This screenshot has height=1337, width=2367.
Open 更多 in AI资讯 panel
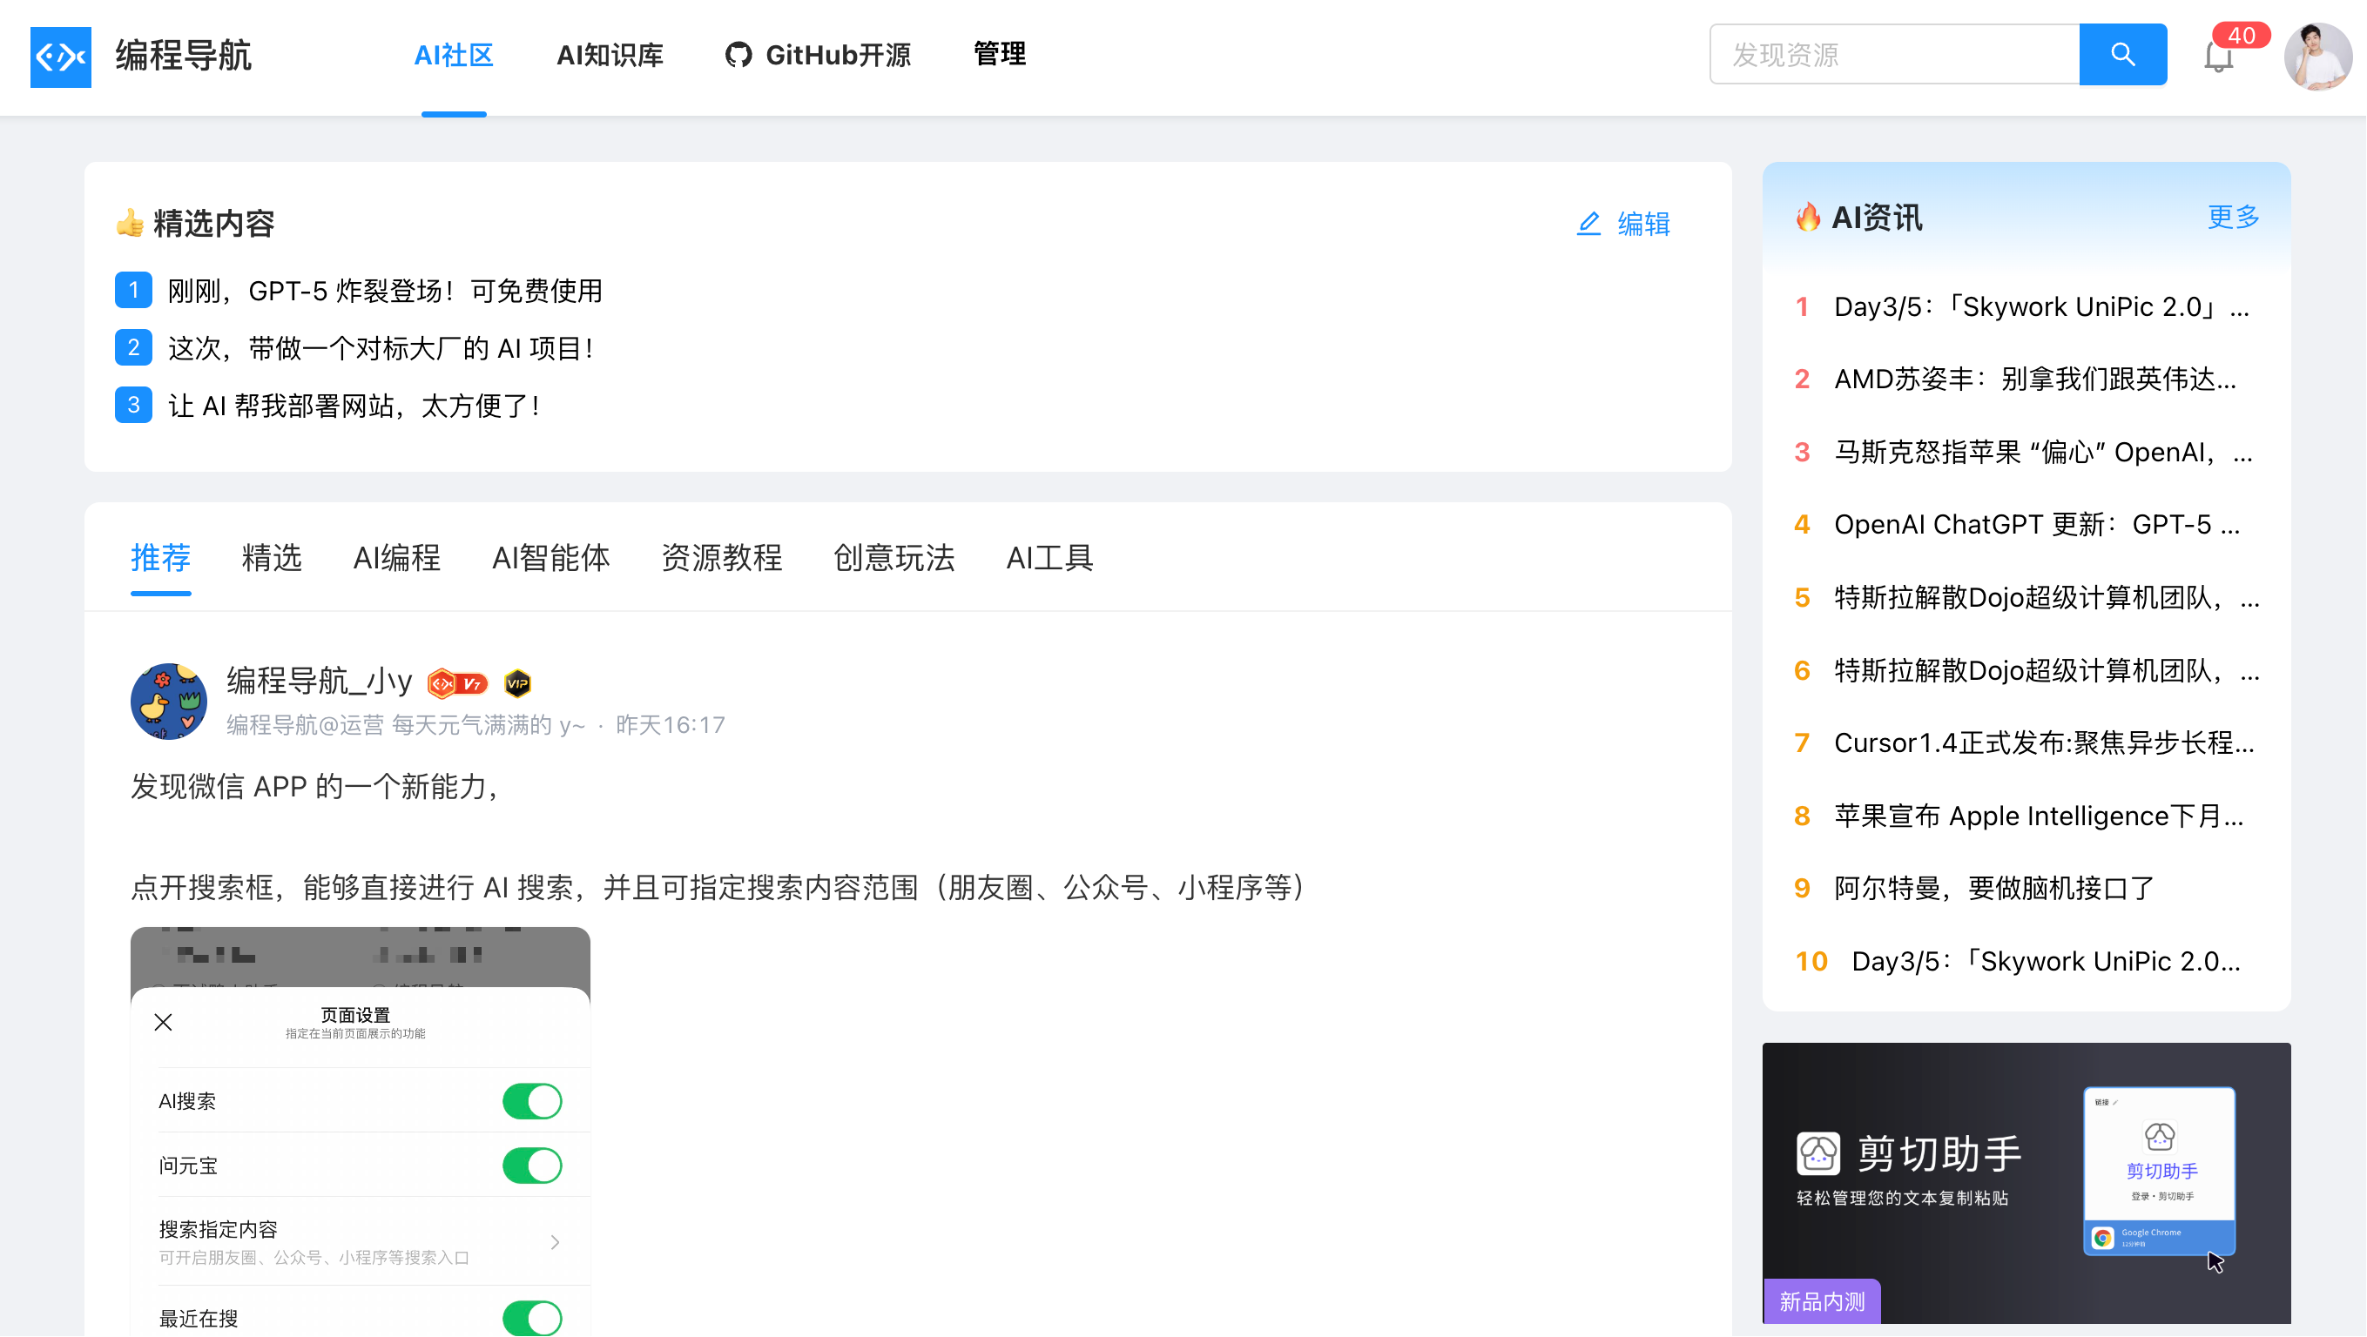(x=2233, y=218)
